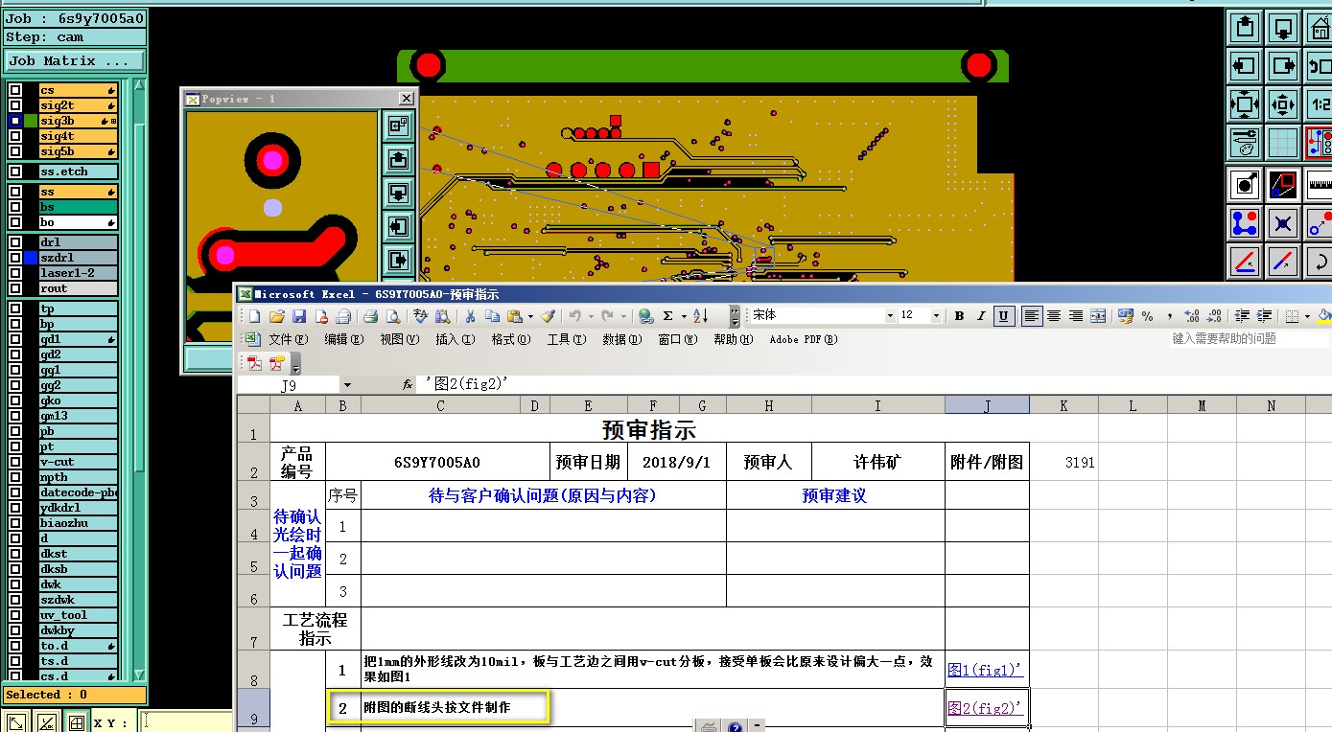Toggle checkbox for cs layer
This screenshot has height=732, width=1332.
click(x=15, y=90)
